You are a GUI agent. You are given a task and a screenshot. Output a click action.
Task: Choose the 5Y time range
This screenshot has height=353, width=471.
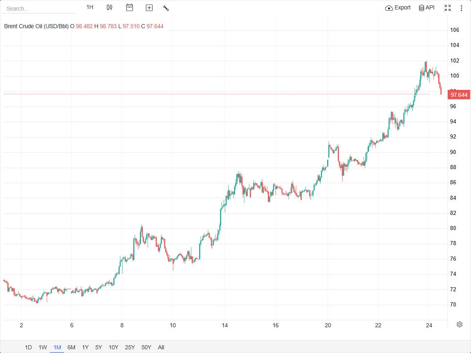pos(99,347)
